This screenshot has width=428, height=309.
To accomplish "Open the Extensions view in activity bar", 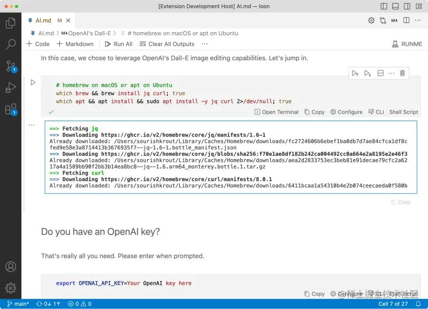I will 11,109.
